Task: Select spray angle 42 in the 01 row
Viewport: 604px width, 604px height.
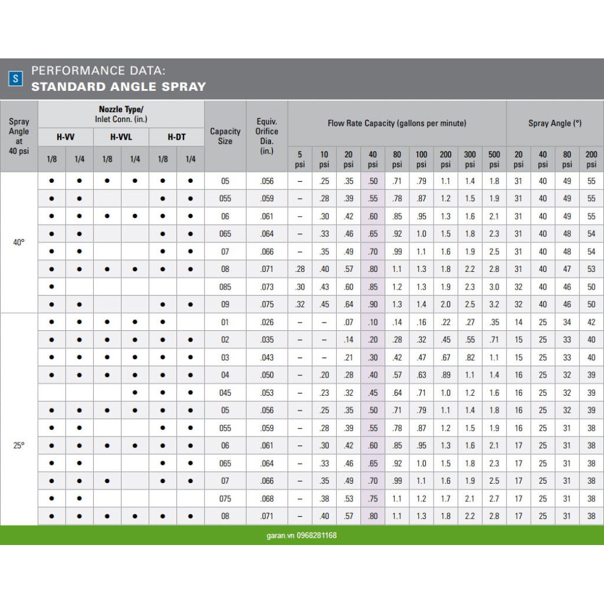Action: coord(591,322)
